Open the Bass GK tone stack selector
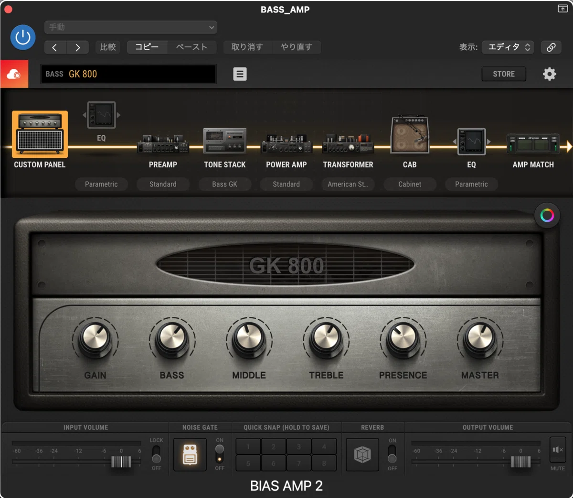Screen dimensions: 573x498 [x=225, y=184]
